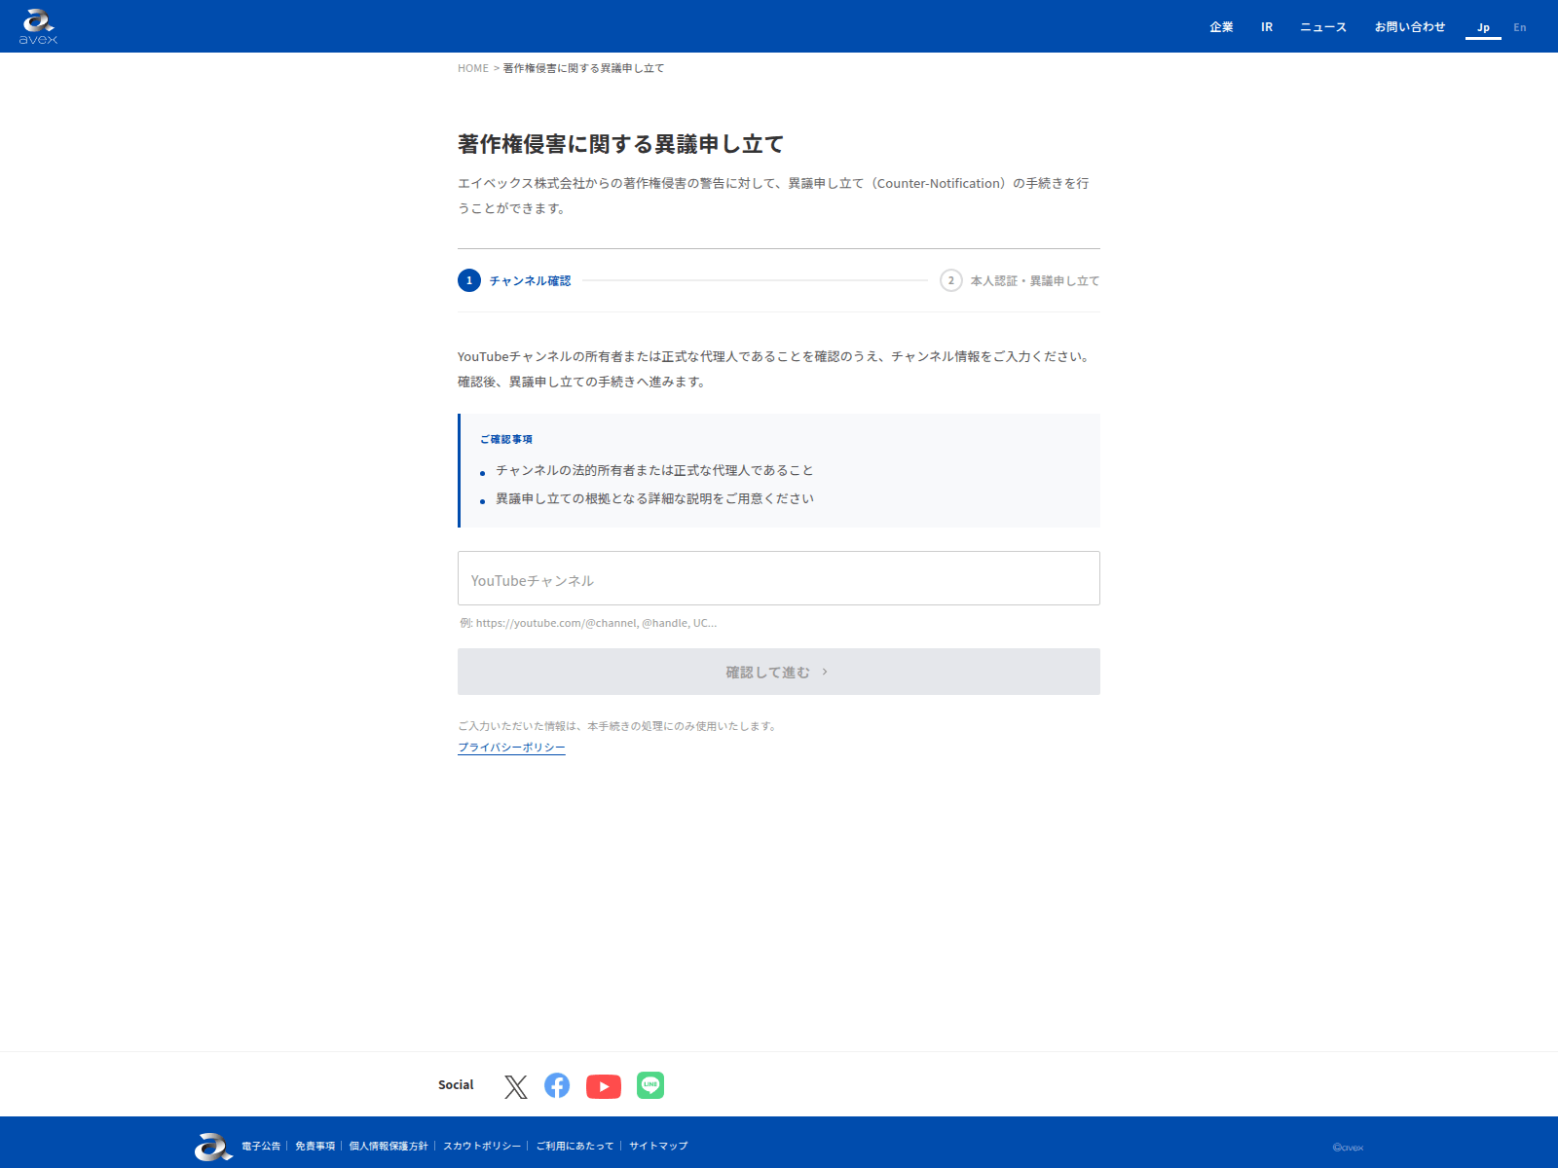Click the Social label text
The image size is (1558, 1168).
(x=456, y=1084)
